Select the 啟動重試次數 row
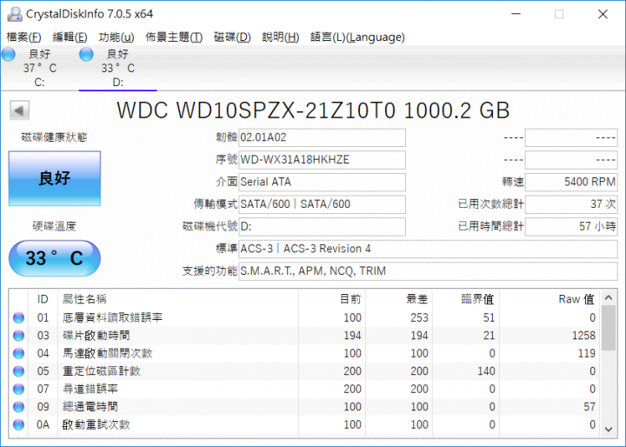 tap(304, 424)
